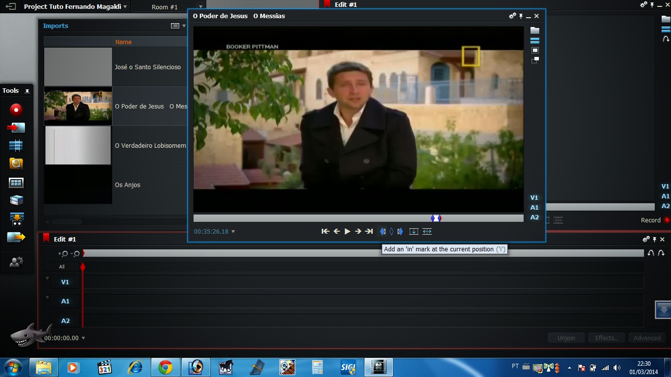671x377 pixels.
Task: Toggle the Imports bin view mode icon
Action: click(175, 26)
